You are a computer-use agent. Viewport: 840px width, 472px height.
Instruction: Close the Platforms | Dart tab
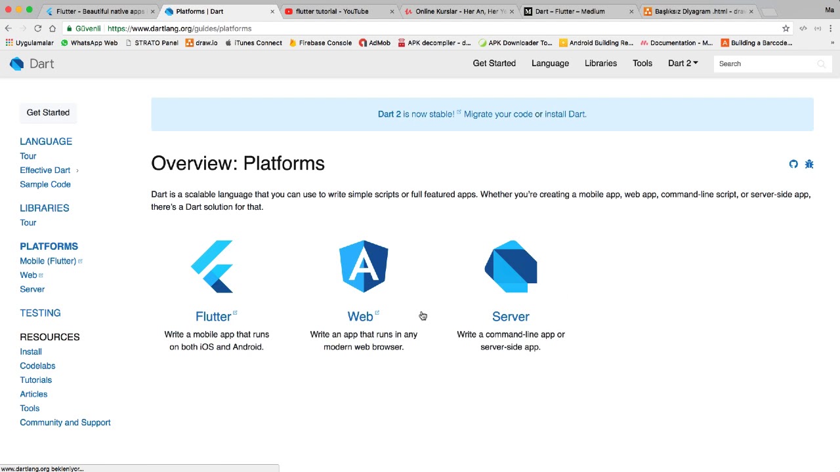click(272, 11)
